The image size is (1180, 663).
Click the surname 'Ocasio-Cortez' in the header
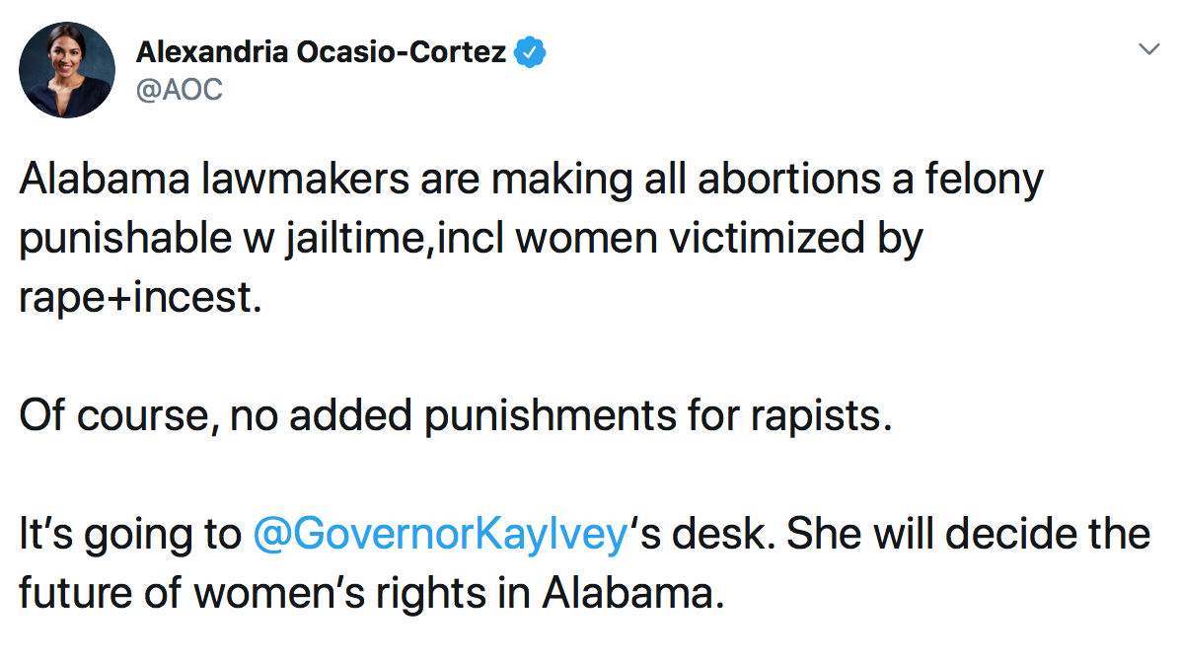402,52
